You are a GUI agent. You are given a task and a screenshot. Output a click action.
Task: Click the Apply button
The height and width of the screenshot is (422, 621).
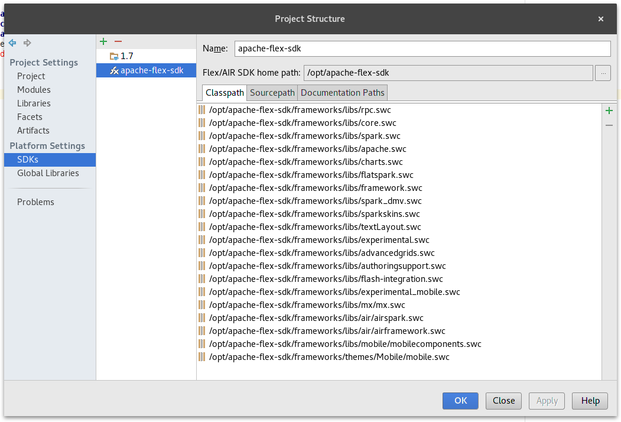547,401
